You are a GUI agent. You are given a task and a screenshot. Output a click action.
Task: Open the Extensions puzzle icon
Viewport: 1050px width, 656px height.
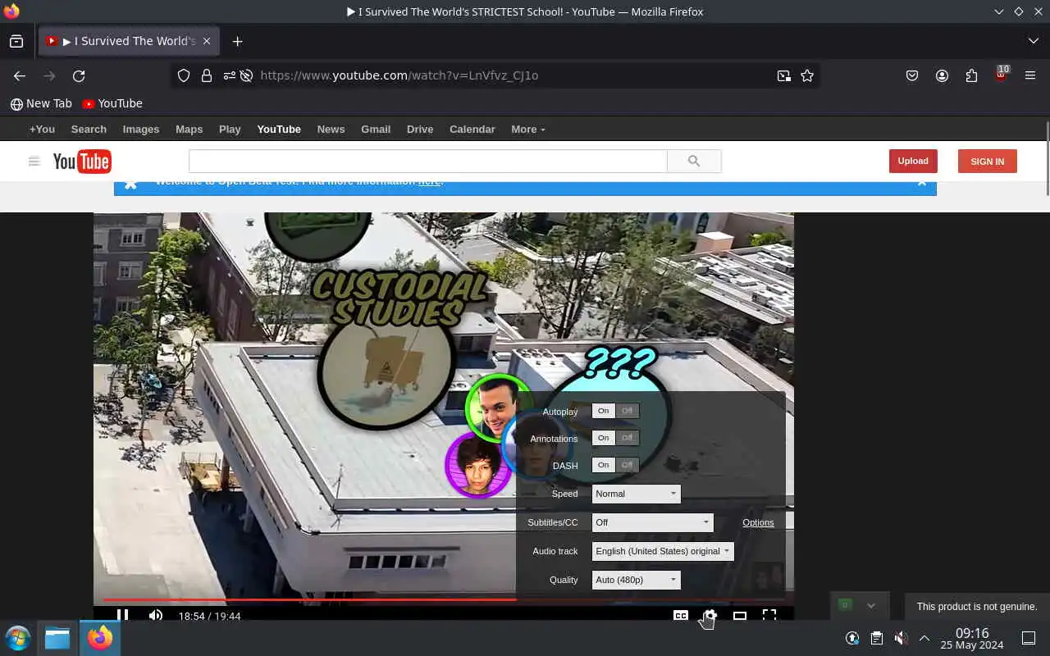971,75
